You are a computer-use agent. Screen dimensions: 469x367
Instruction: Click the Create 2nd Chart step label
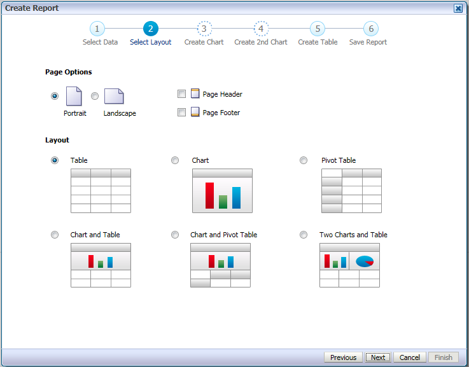pos(261,42)
